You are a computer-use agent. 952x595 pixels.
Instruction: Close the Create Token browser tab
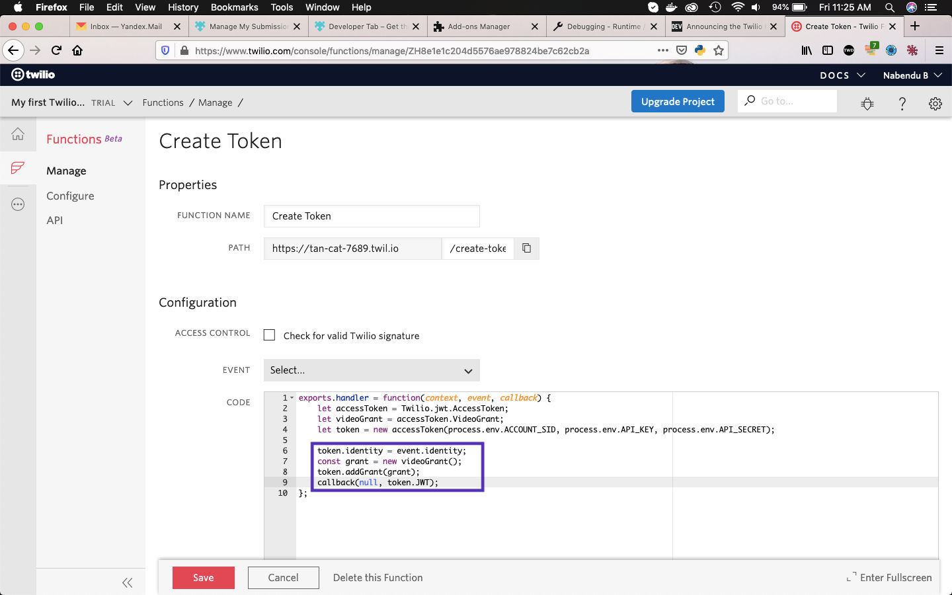(892, 26)
